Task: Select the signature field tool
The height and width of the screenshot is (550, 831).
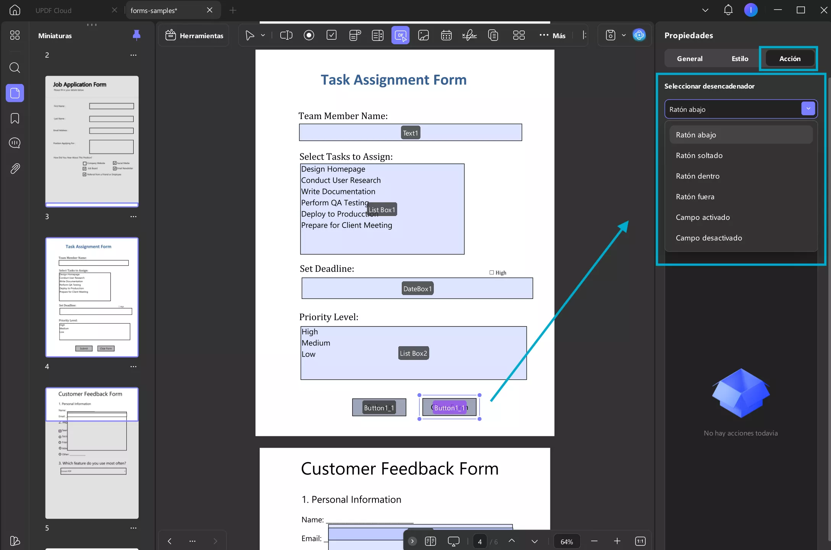Action: [469, 35]
